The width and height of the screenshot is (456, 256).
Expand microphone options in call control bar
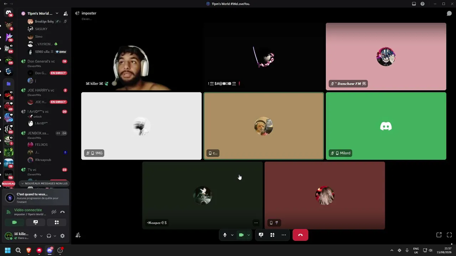click(x=232, y=235)
